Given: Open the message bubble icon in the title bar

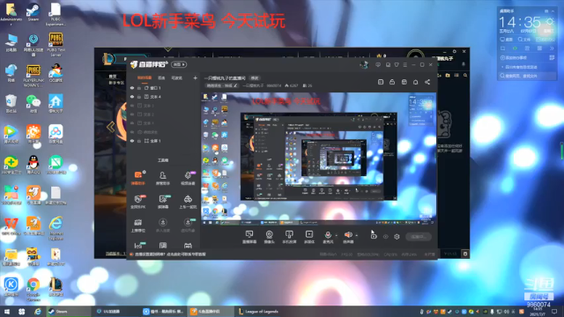Looking at the screenshot, I should (378, 64).
